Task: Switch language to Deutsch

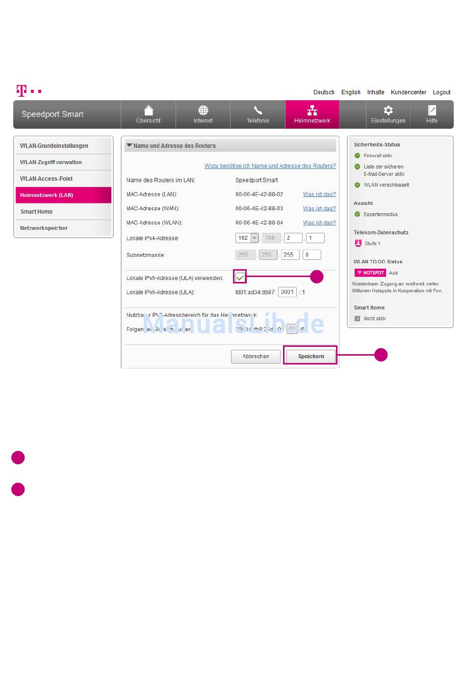Action: point(324,92)
